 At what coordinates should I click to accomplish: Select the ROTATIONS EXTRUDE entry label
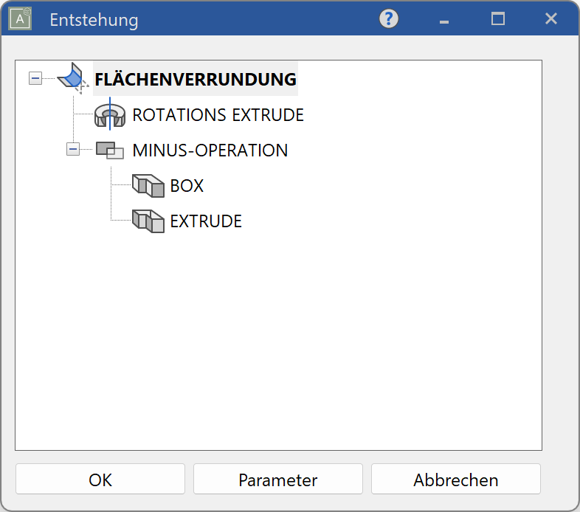coord(218,115)
